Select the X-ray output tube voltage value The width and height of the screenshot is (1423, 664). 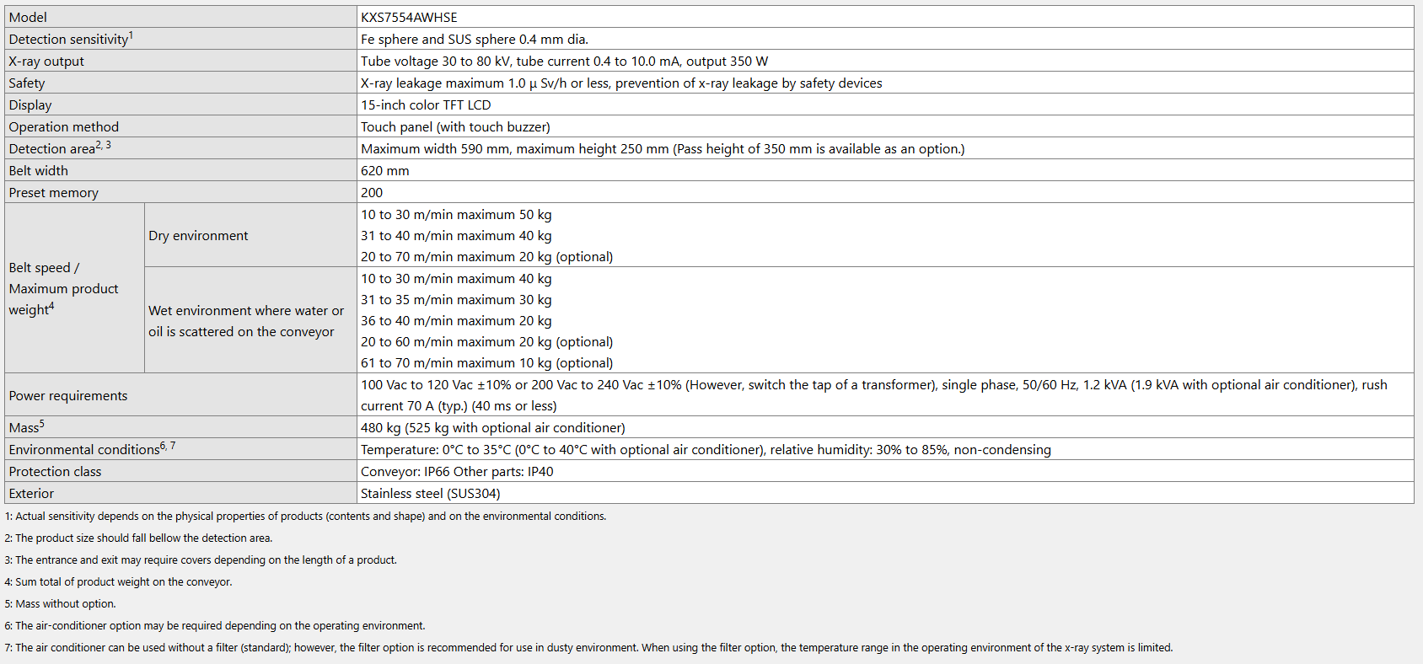(564, 61)
